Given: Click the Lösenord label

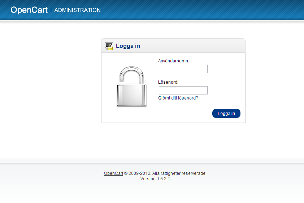Looking at the screenshot, I should pos(168,82).
